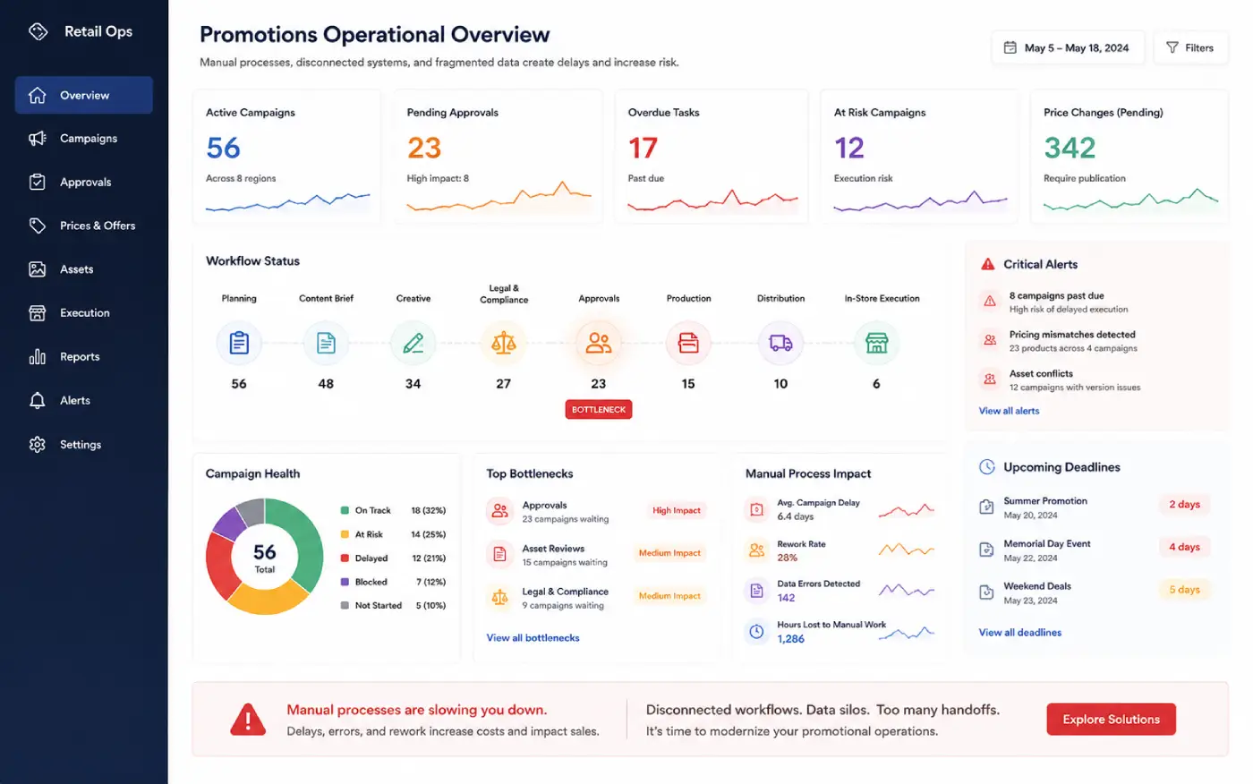Click the icon beside Data Errors Detected
The image size is (1253, 784).
(756, 591)
